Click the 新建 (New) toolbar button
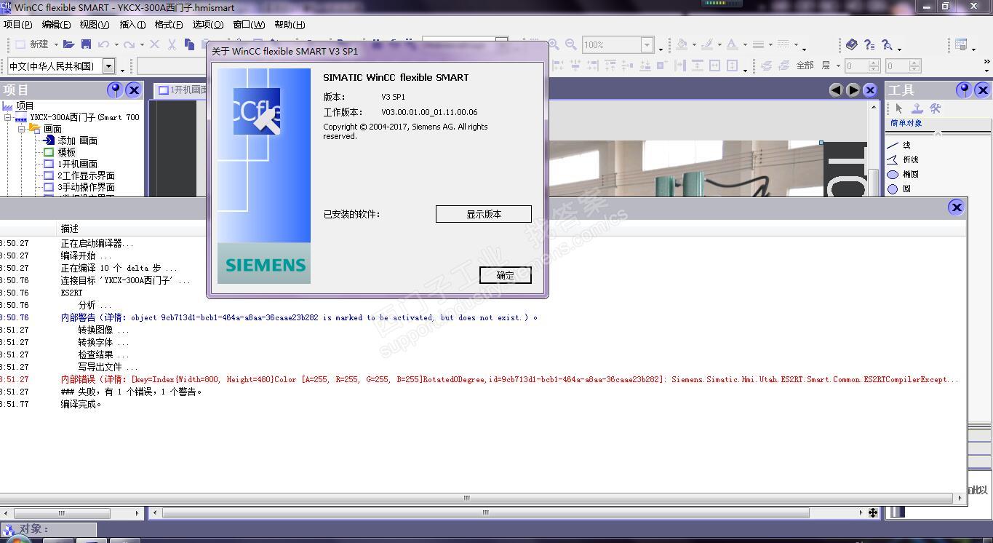 click(32, 44)
